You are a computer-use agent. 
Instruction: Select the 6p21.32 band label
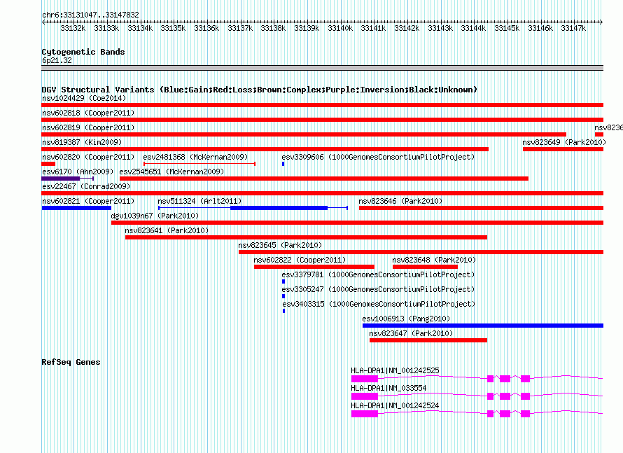[x=57, y=60]
